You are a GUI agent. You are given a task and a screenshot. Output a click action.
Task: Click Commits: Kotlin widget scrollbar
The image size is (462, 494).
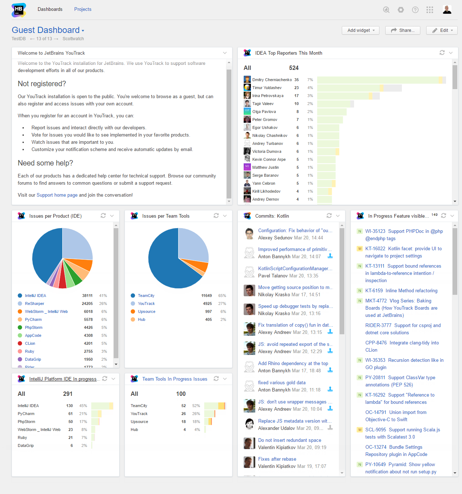(342, 282)
